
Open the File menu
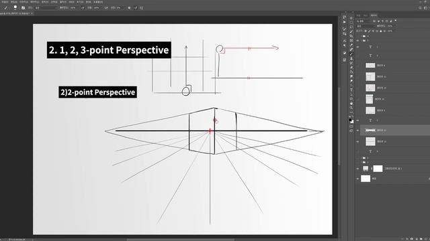pos(5,2)
